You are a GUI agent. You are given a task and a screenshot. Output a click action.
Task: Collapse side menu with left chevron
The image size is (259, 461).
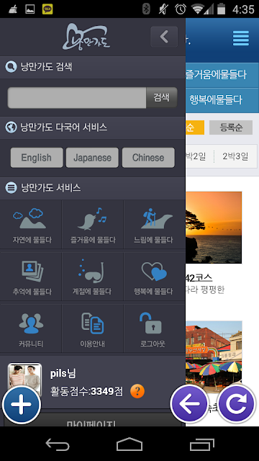tap(164, 37)
